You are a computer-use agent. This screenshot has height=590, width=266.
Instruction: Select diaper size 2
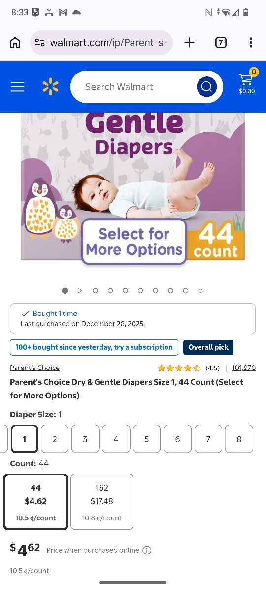[x=55, y=439]
